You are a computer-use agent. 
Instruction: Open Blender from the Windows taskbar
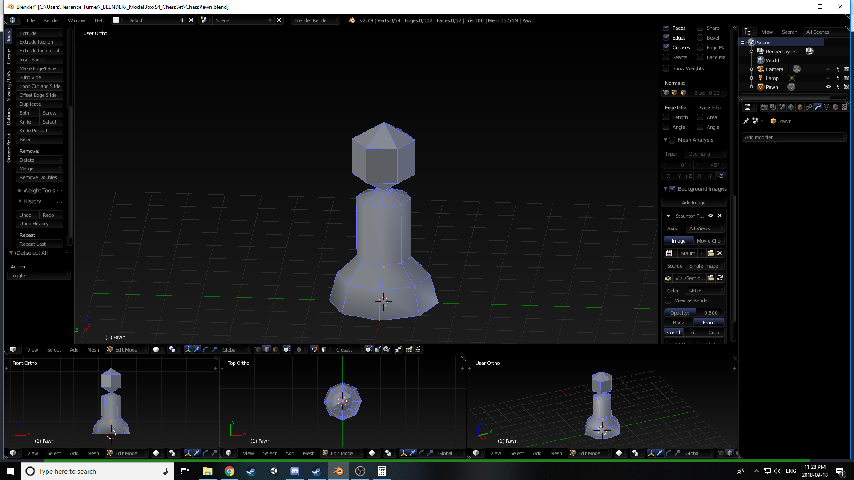pyautogui.click(x=338, y=471)
